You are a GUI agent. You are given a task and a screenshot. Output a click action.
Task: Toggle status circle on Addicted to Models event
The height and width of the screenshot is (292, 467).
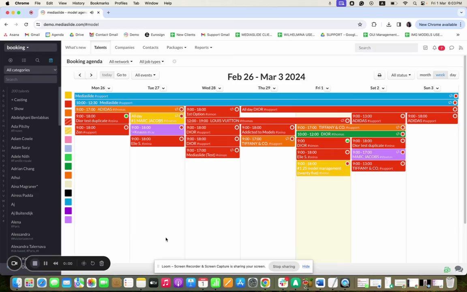[x=292, y=127]
